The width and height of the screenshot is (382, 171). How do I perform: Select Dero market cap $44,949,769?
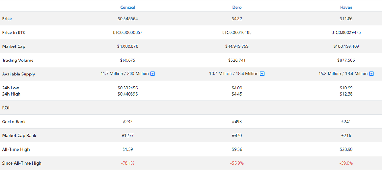[x=237, y=46]
